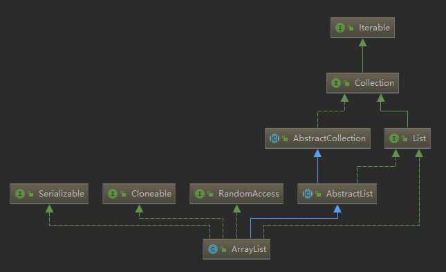Click the interface icon on Collection node
Viewport: 446px width, 272px height.
tap(336, 83)
